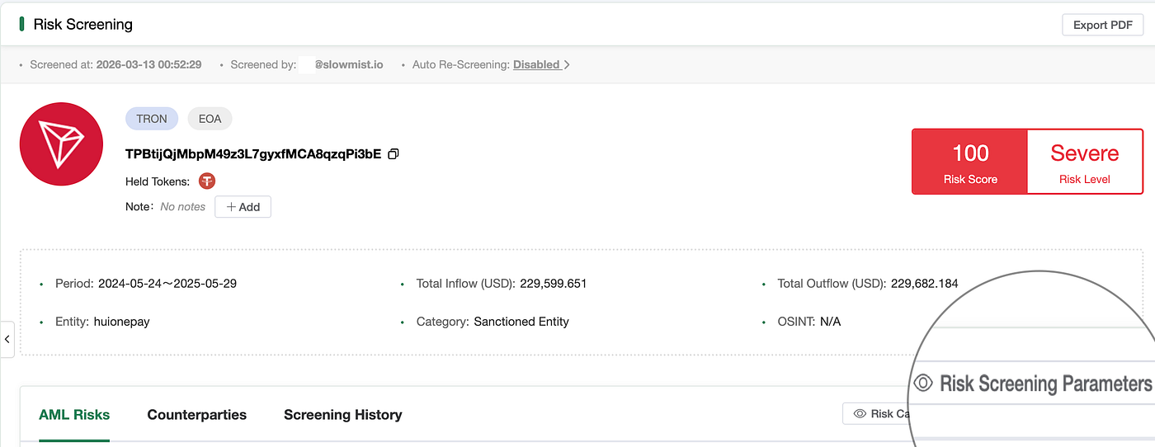Click the No notes placeholder text
The image size is (1155, 447).
click(x=182, y=207)
